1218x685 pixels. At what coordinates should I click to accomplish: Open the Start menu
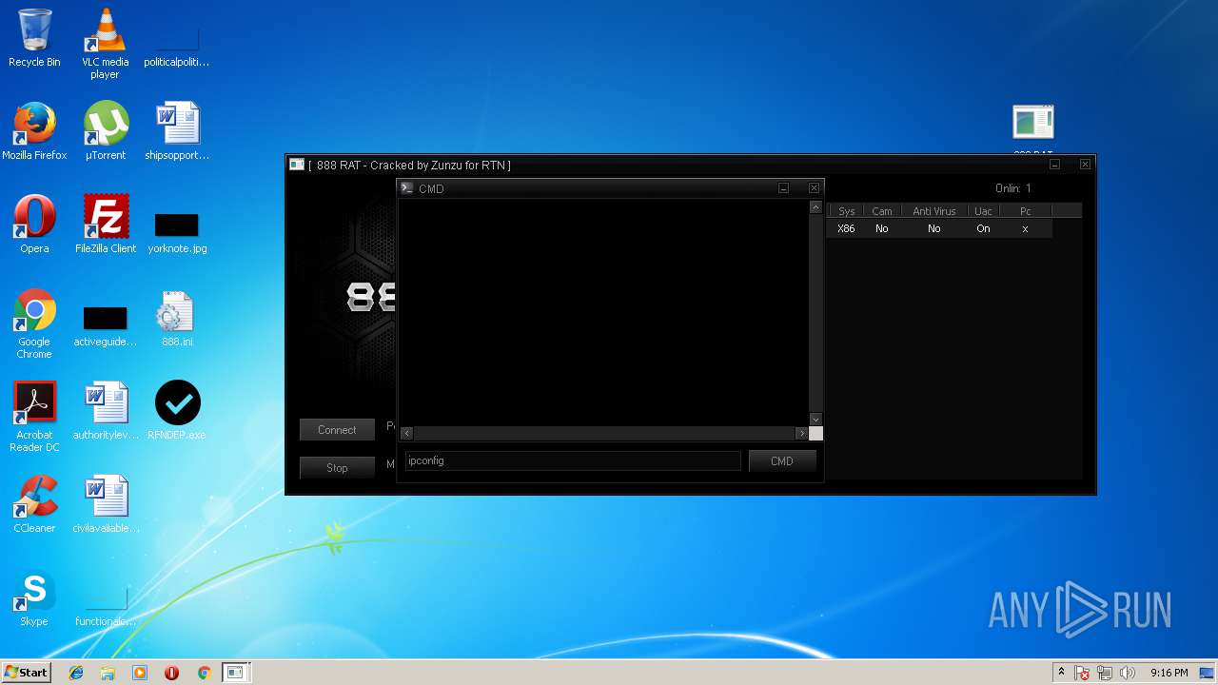point(26,673)
